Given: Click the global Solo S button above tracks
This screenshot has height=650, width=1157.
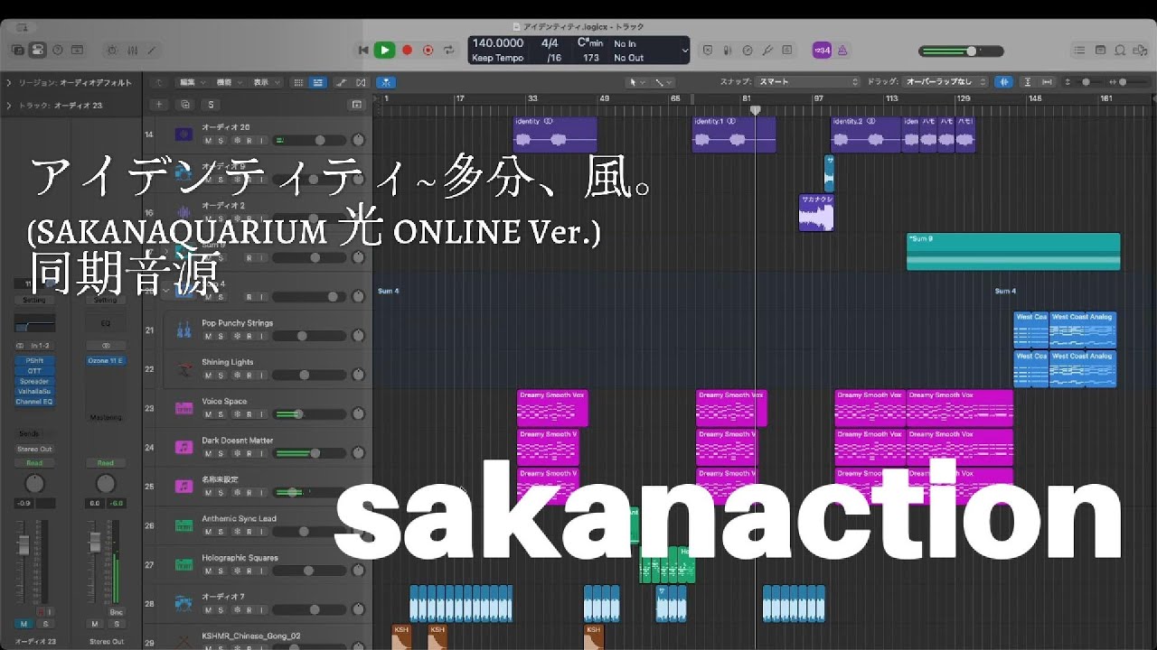Looking at the screenshot, I should [x=210, y=105].
